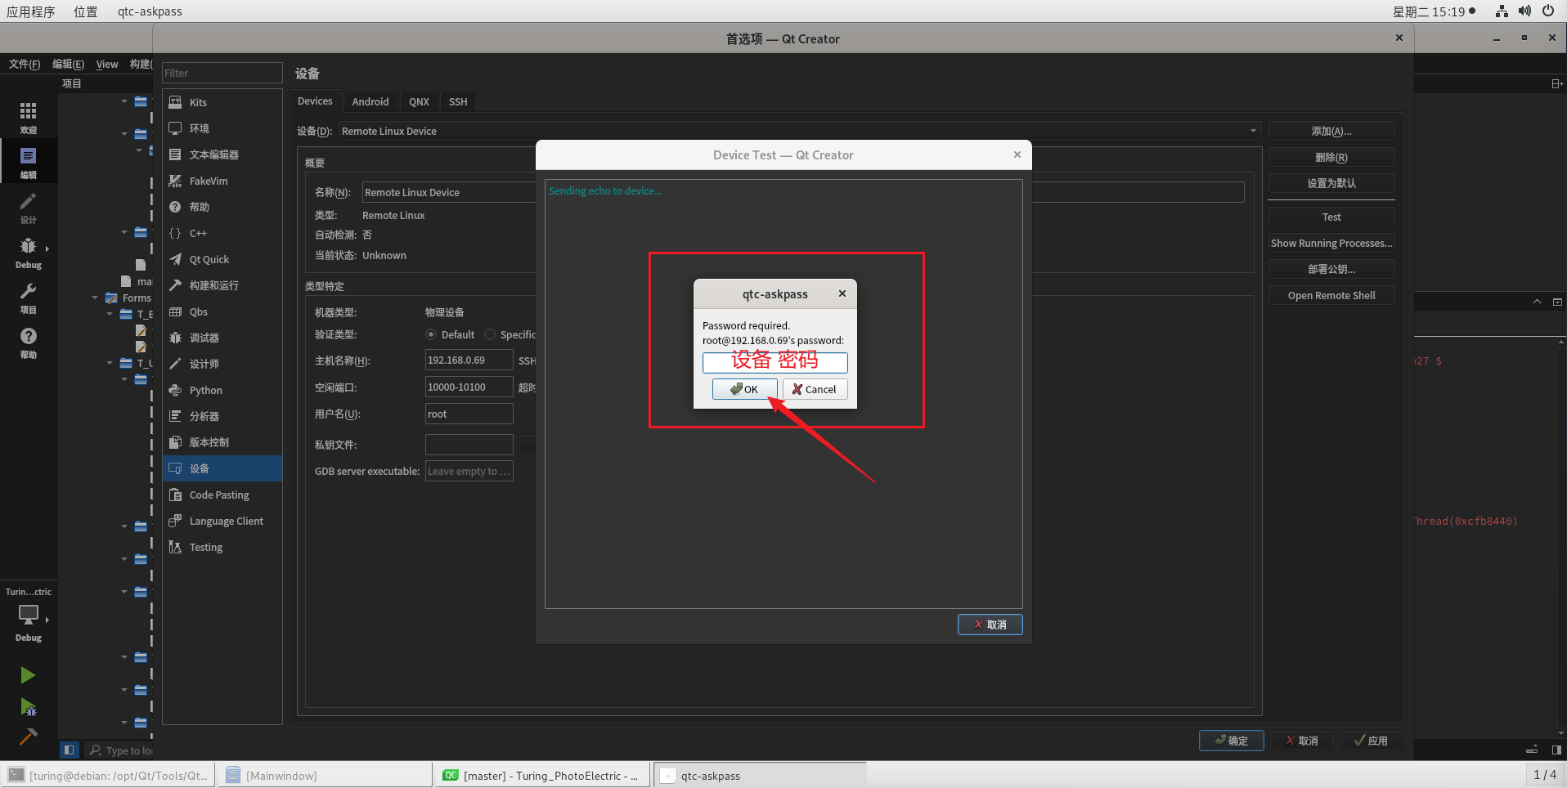The image size is (1567, 788).
Task: Click 确定 in preferences dialog
Action: point(1232,741)
